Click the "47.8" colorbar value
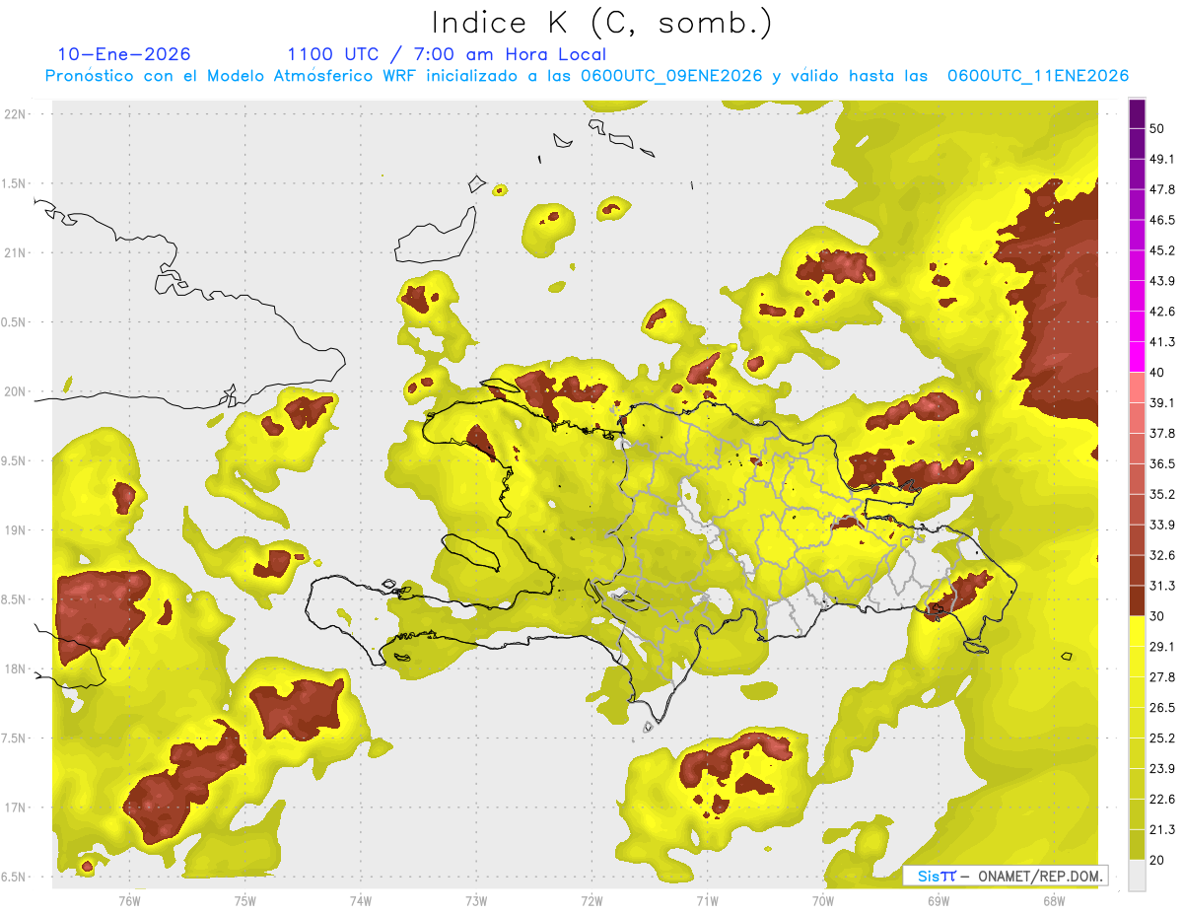This screenshot has width=1183, height=914. pos(1162,189)
